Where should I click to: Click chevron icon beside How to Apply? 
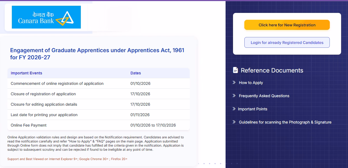click(x=234, y=82)
